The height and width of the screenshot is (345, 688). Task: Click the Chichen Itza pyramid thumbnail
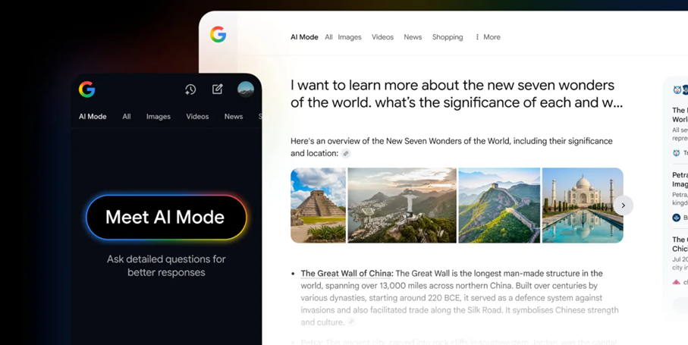point(318,205)
